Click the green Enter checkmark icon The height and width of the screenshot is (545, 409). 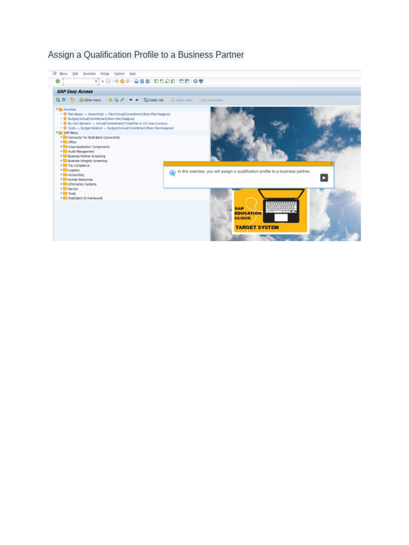click(58, 81)
